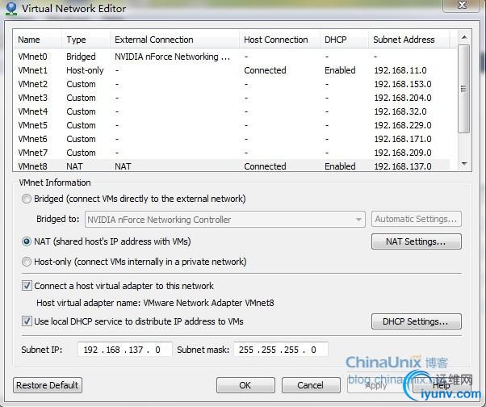Open DHCP Settings dialog
The width and height of the screenshot is (486, 407).
pos(417,321)
